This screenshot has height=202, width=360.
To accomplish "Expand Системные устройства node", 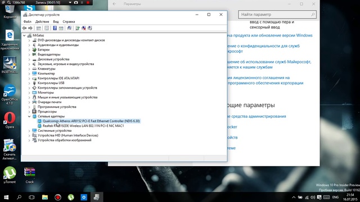I will click(x=29, y=131).
